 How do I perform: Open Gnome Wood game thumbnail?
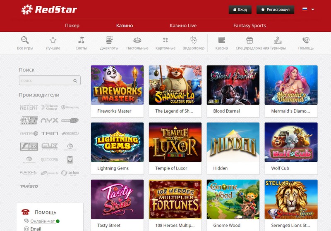point(233,199)
